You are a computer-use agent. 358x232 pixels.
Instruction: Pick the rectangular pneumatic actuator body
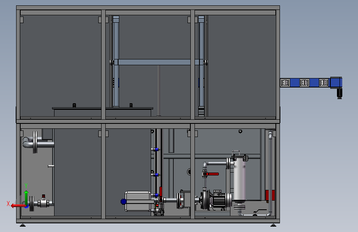coord(138,201)
